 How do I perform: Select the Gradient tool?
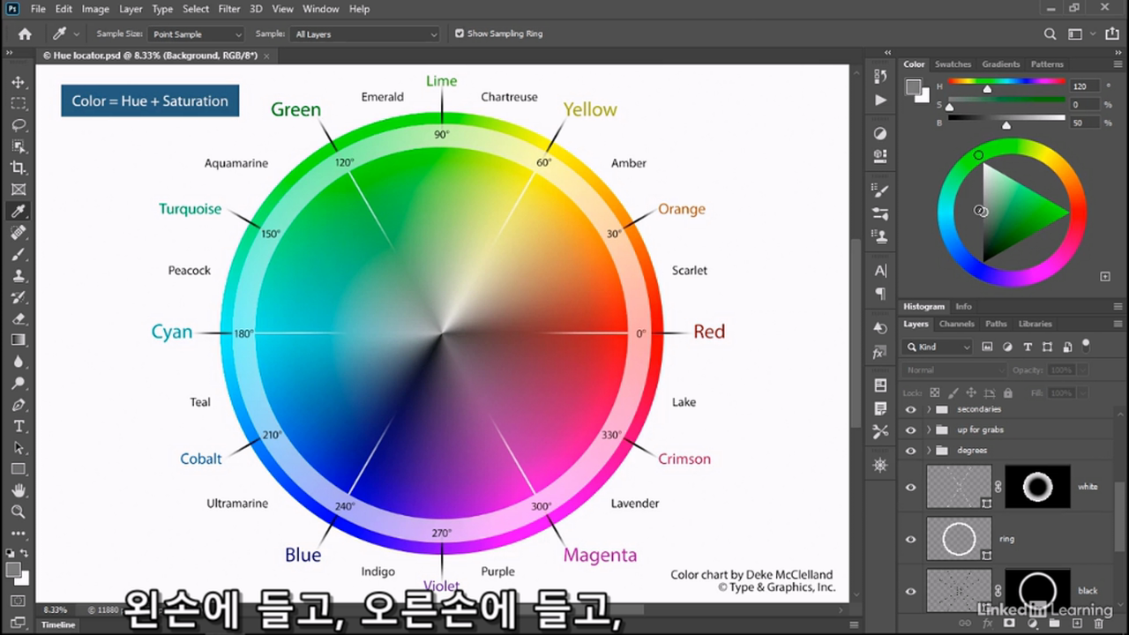(x=19, y=340)
